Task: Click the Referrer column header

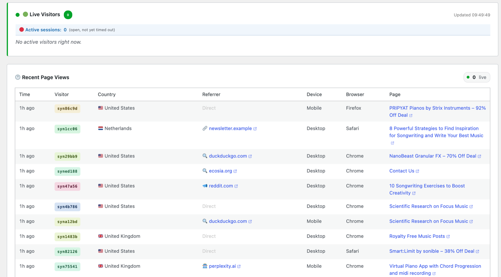Action: (211, 95)
